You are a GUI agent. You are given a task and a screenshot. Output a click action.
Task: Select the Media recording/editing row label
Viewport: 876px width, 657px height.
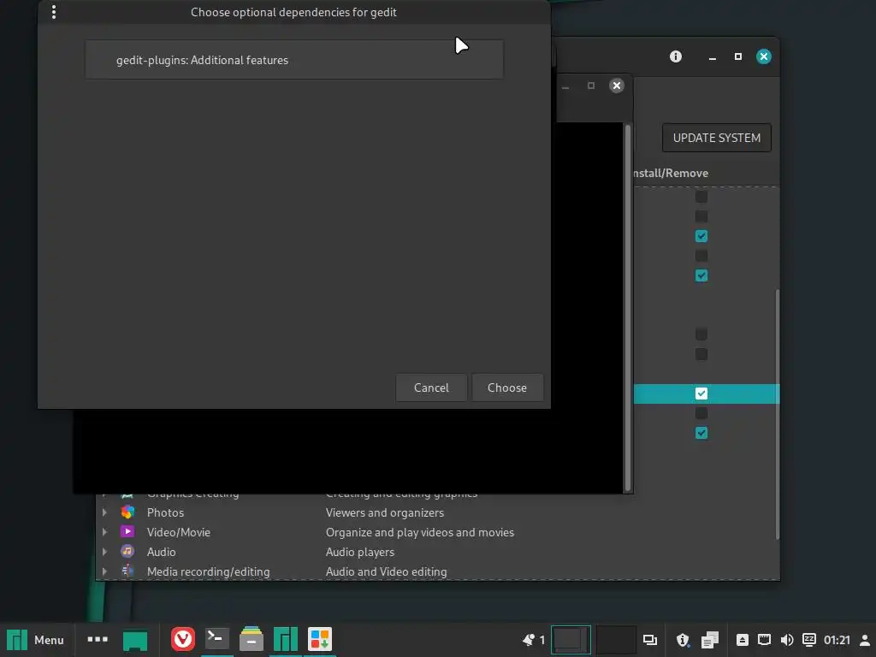coord(209,571)
